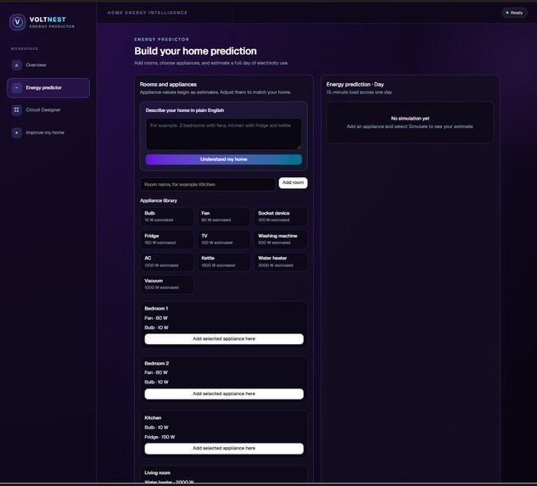
Task: Click the VoltNest logo icon
Action: point(17,22)
